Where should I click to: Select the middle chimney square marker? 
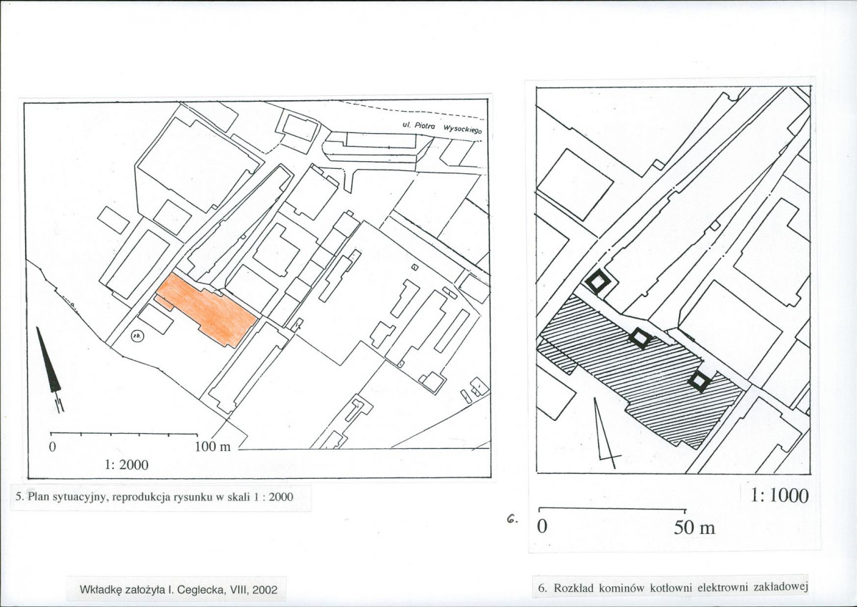[640, 338]
